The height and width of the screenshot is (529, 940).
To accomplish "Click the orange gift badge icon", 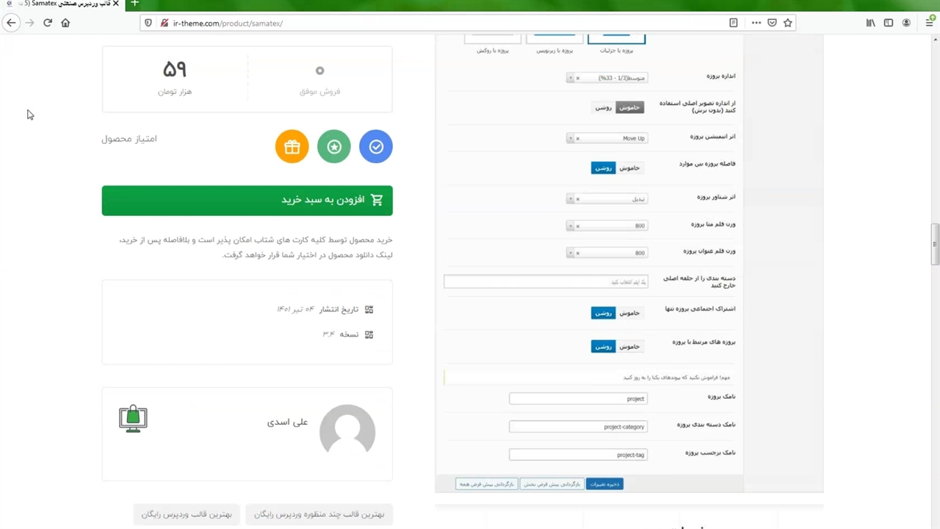I will click(x=292, y=147).
